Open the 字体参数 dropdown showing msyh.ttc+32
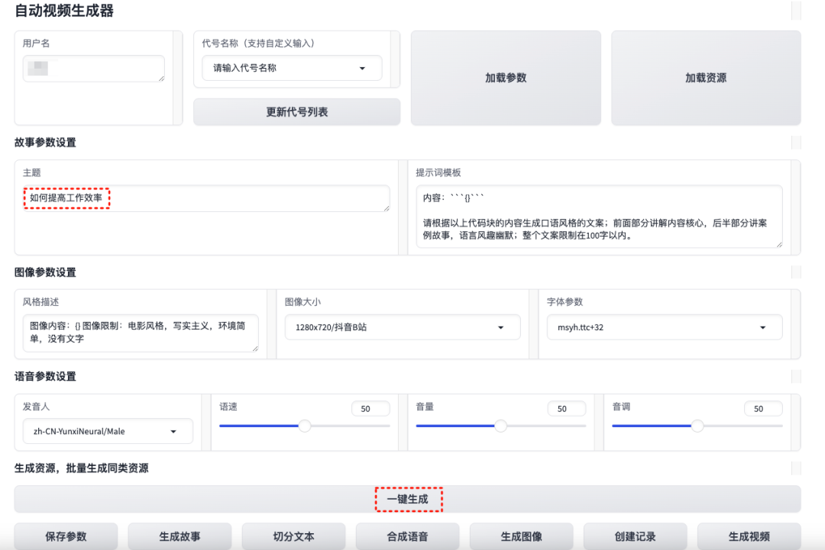The image size is (825, 550). [x=665, y=327]
